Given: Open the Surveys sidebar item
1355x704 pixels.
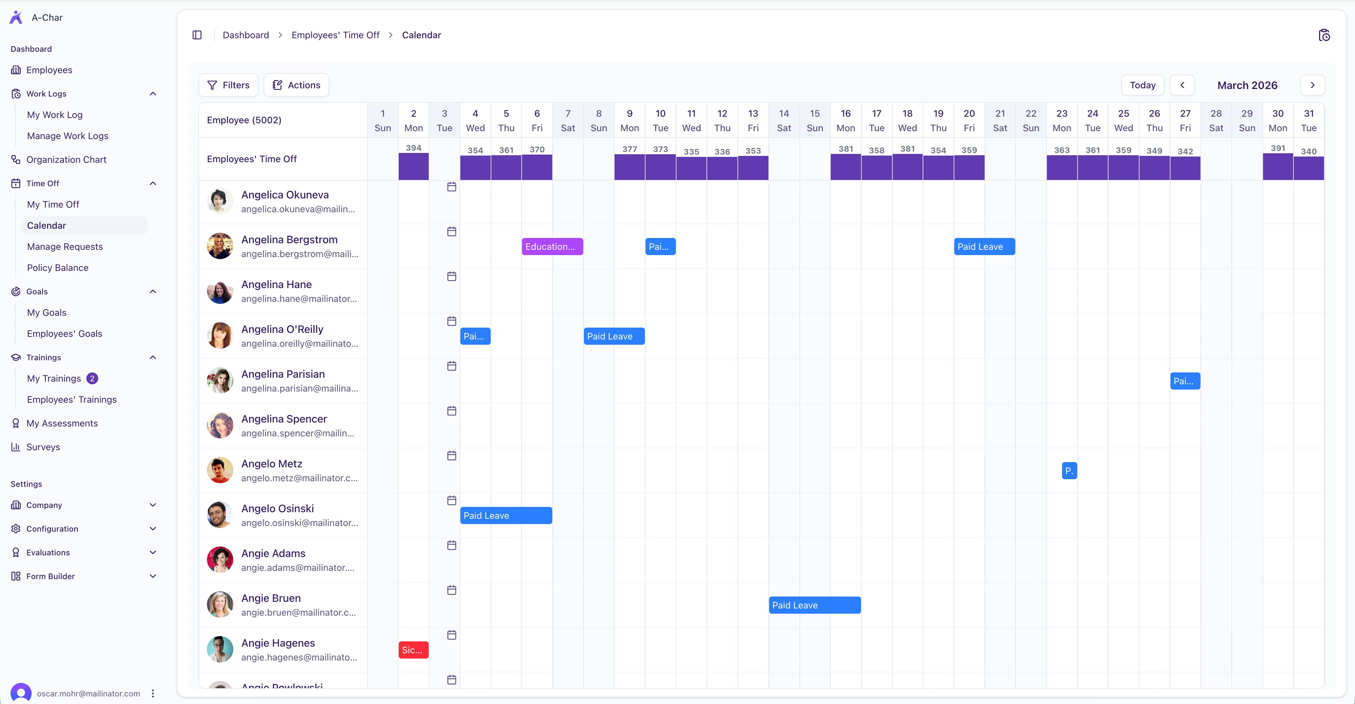Looking at the screenshot, I should coord(43,447).
